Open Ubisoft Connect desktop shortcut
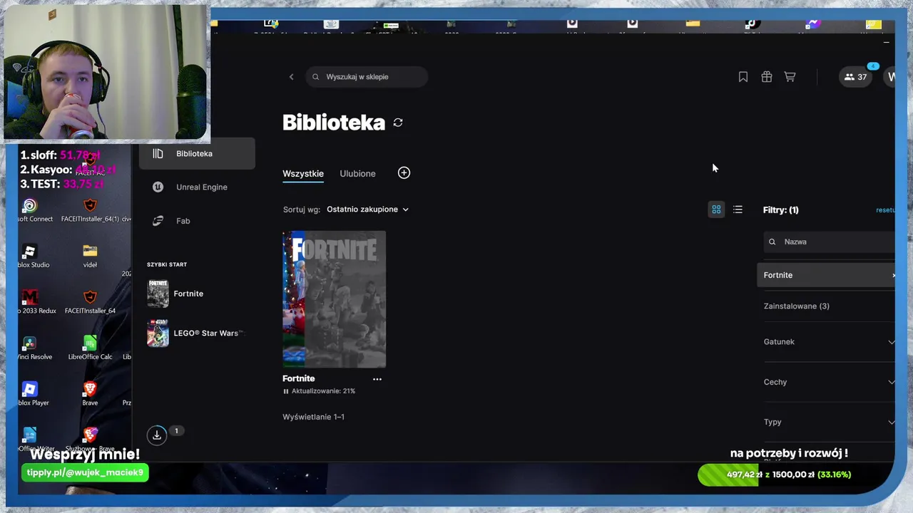913x513 pixels. (30, 210)
